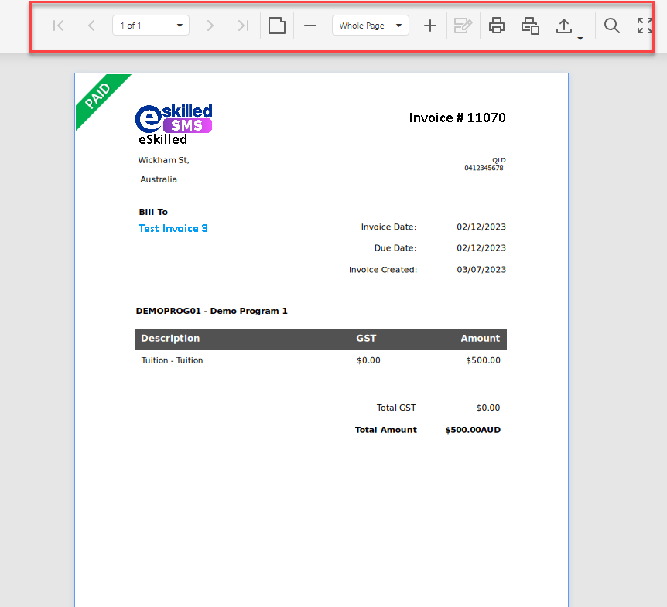The height and width of the screenshot is (607, 667).
Task: Select the 'Wickham St,' address line
Action: (x=164, y=160)
